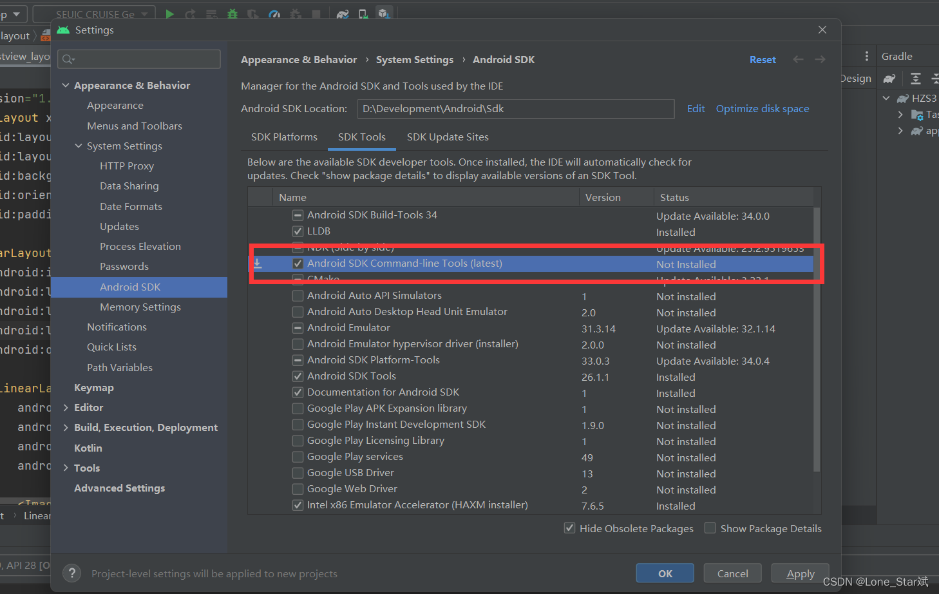Image resolution: width=939 pixels, height=594 pixels.
Task: Click download icon beside Command-line Tools row
Action: pyautogui.click(x=258, y=263)
